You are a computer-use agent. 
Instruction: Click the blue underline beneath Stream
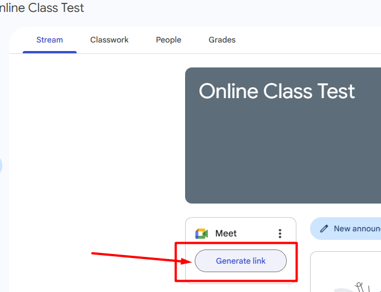tap(49, 52)
